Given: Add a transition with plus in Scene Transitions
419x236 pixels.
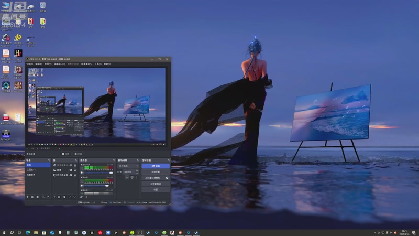Looking at the screenshot, I should 127,177.
